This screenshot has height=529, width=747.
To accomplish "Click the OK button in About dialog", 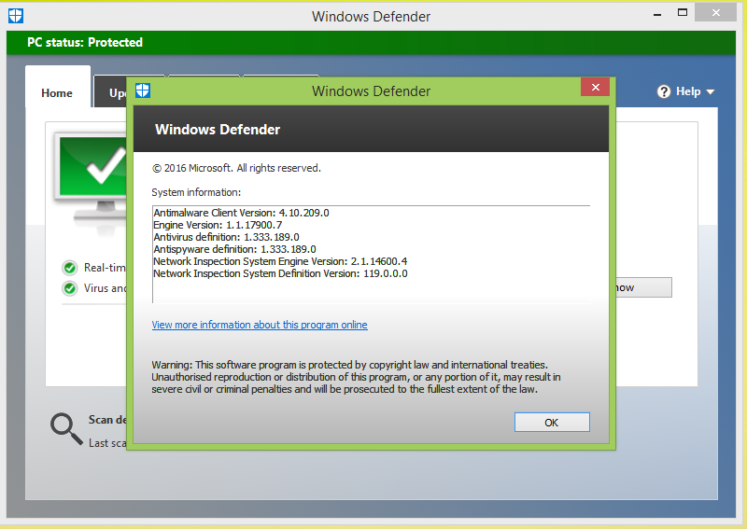I will tap(552, 423).
